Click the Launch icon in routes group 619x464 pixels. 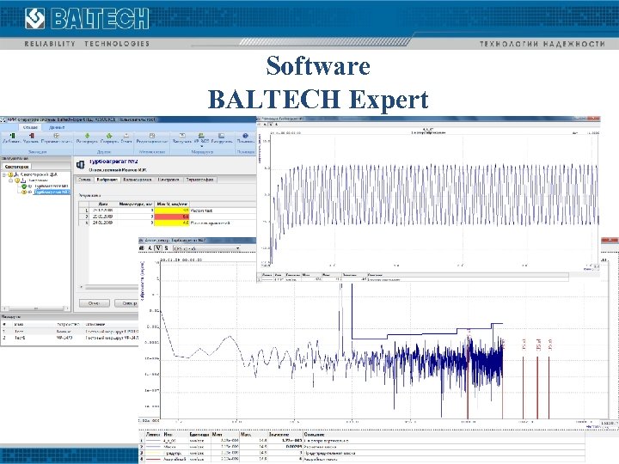[x=182, y=136]
